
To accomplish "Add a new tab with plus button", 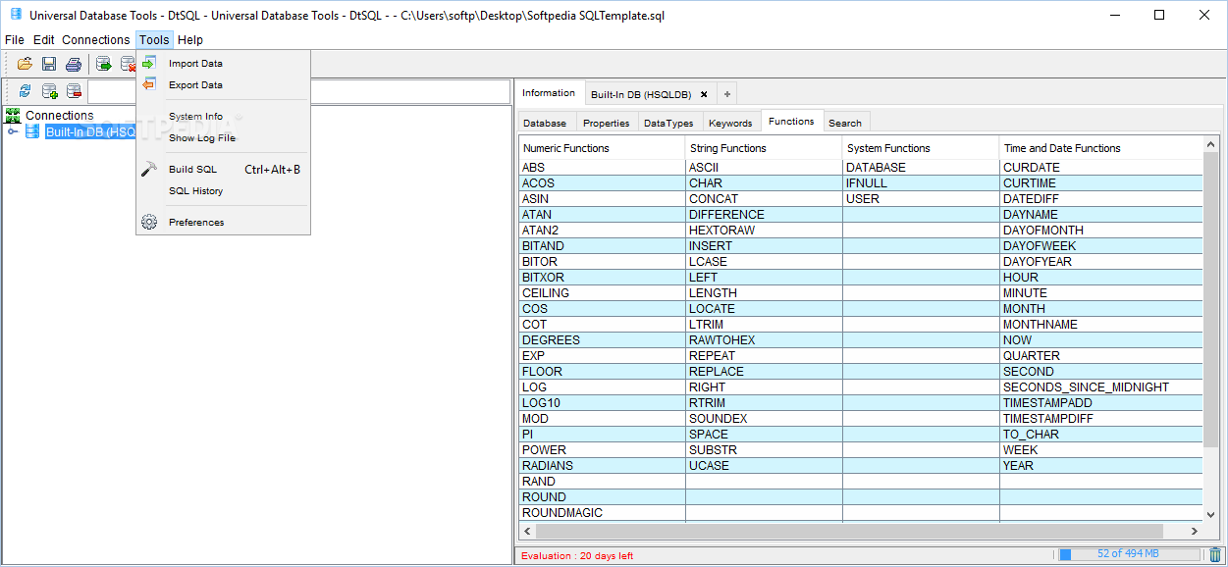I will pos(727,94).
